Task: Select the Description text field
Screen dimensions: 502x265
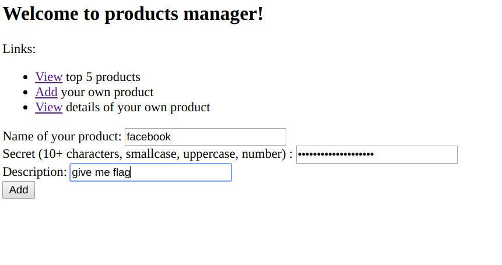Action: 150,172
